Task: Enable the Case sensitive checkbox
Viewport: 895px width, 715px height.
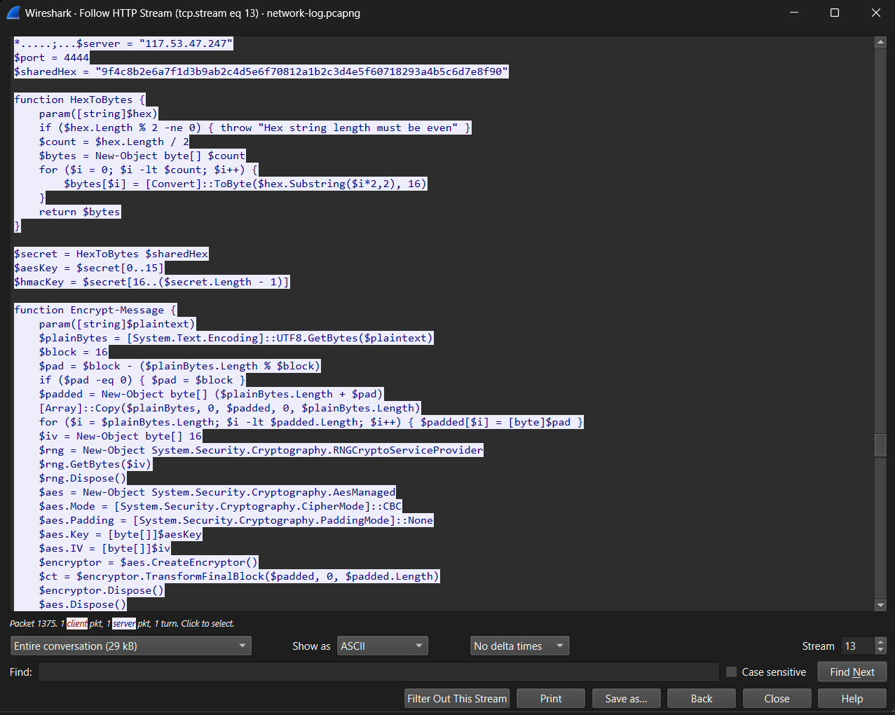Action: click(731, 672)
